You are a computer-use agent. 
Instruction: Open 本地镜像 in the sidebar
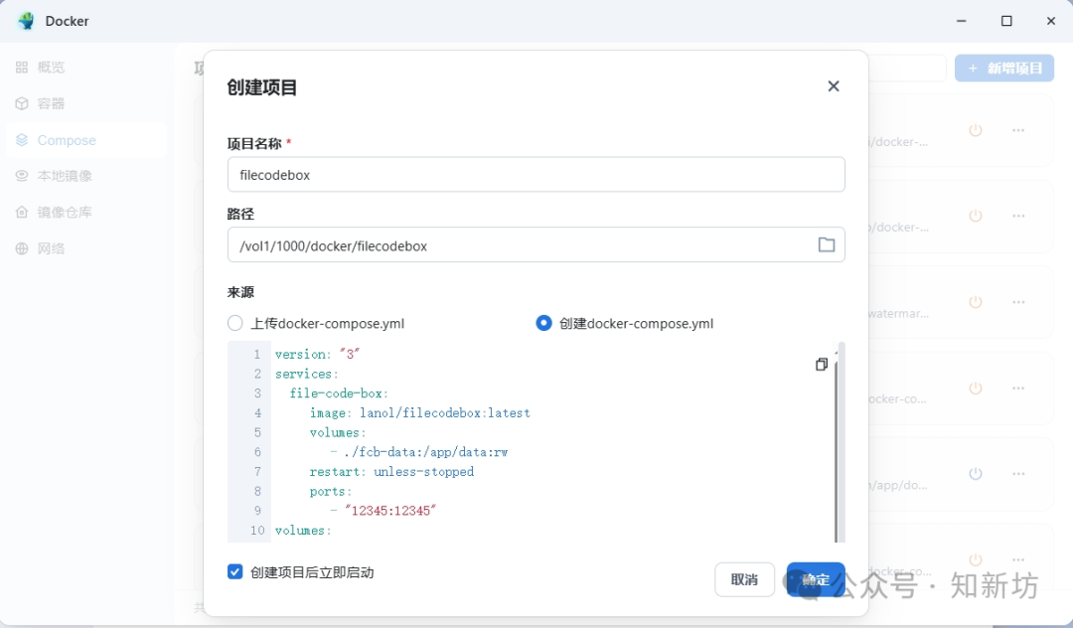pyautogui.click(x=86, y=176)
